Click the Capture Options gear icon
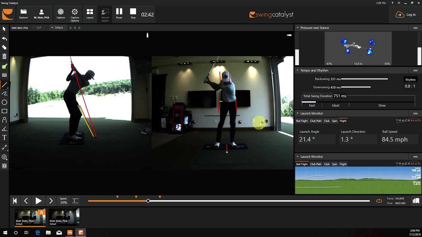 75,12
